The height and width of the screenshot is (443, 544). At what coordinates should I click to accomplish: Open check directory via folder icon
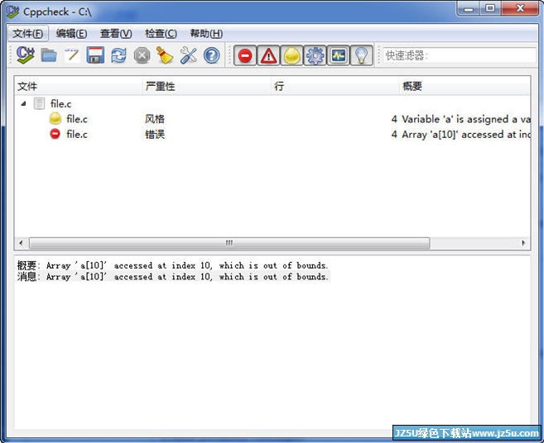pyautogui.click(x=49, y=55)
